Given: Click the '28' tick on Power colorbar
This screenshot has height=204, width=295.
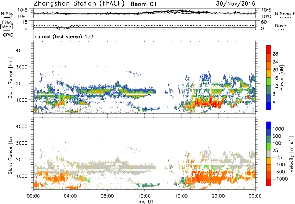Looking at the screenshot, I should click(275, 54).
